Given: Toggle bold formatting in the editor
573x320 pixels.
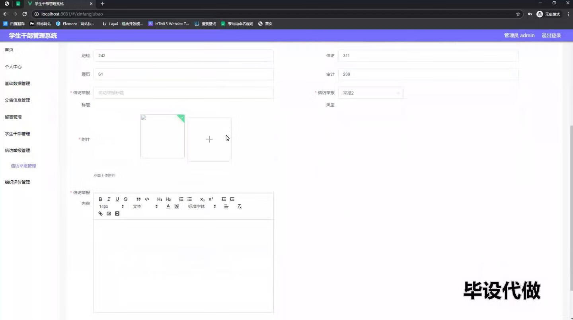Looking at the screenshot, I should coord(100,199).
